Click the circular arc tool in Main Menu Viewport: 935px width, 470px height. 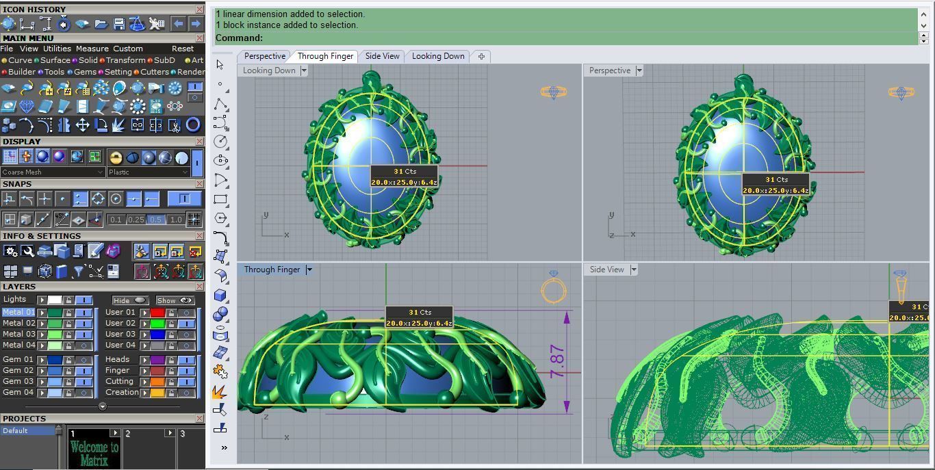click(x=26, y=125)
